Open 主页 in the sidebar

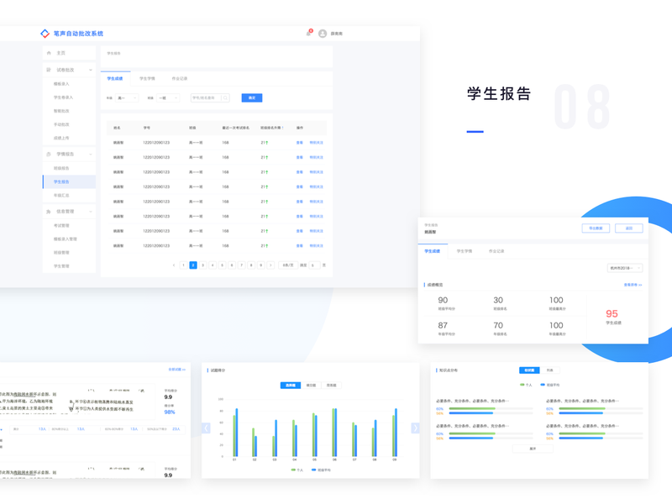tap(69, 53)
